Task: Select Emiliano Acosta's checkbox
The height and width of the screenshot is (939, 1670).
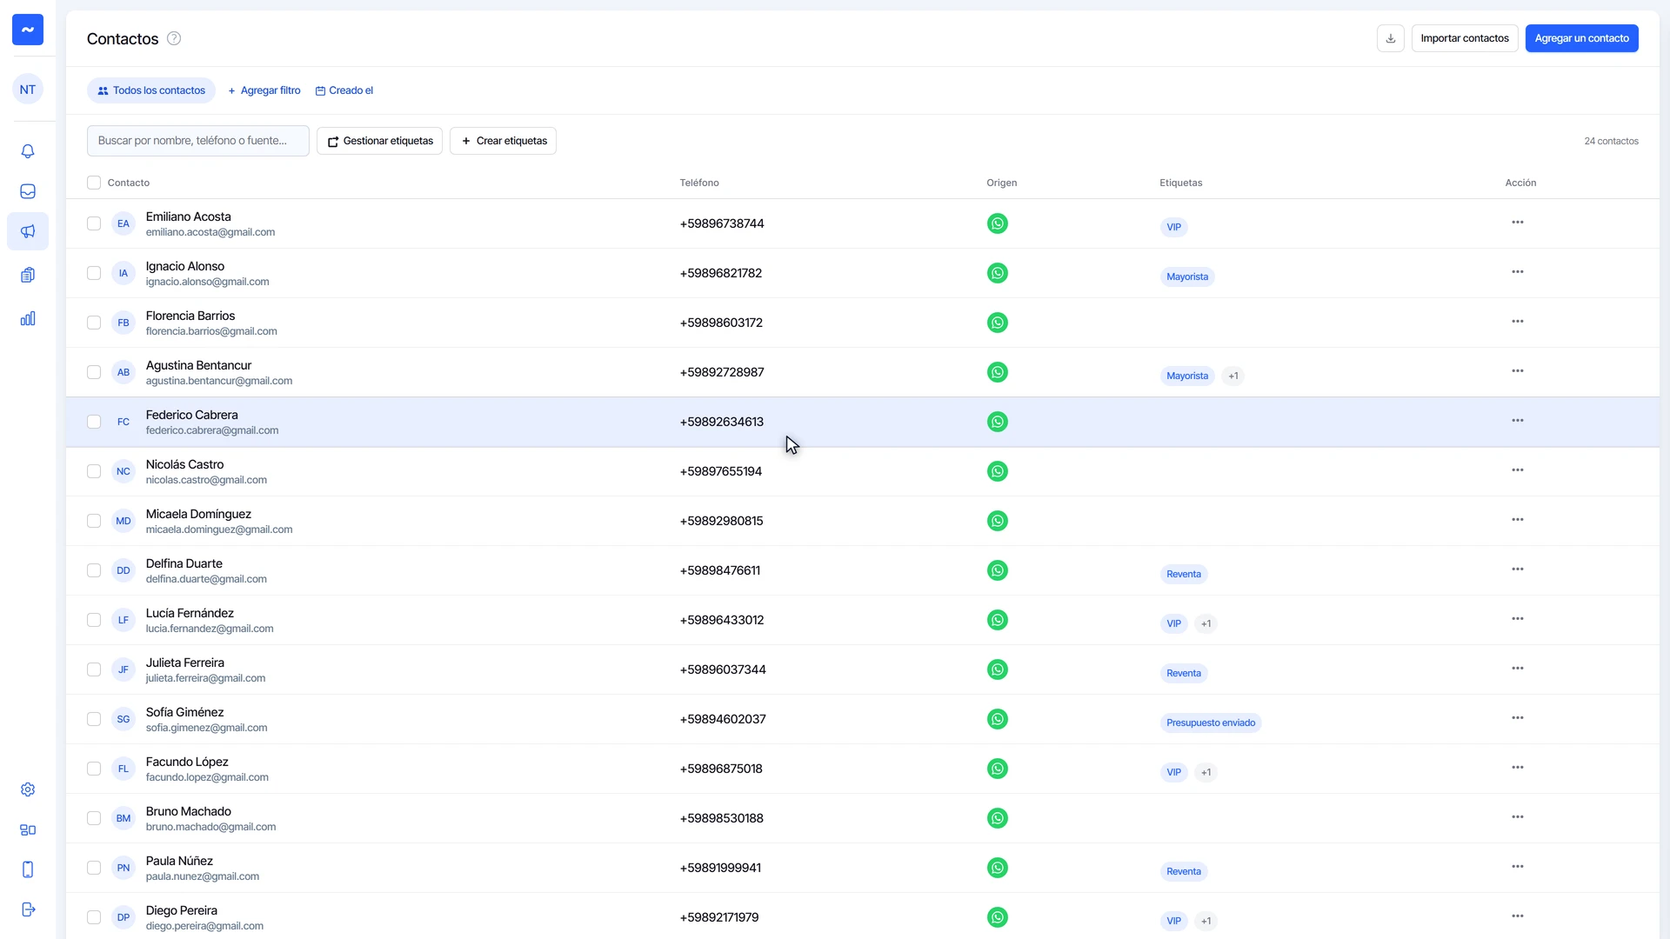Action: pos(94,223)
